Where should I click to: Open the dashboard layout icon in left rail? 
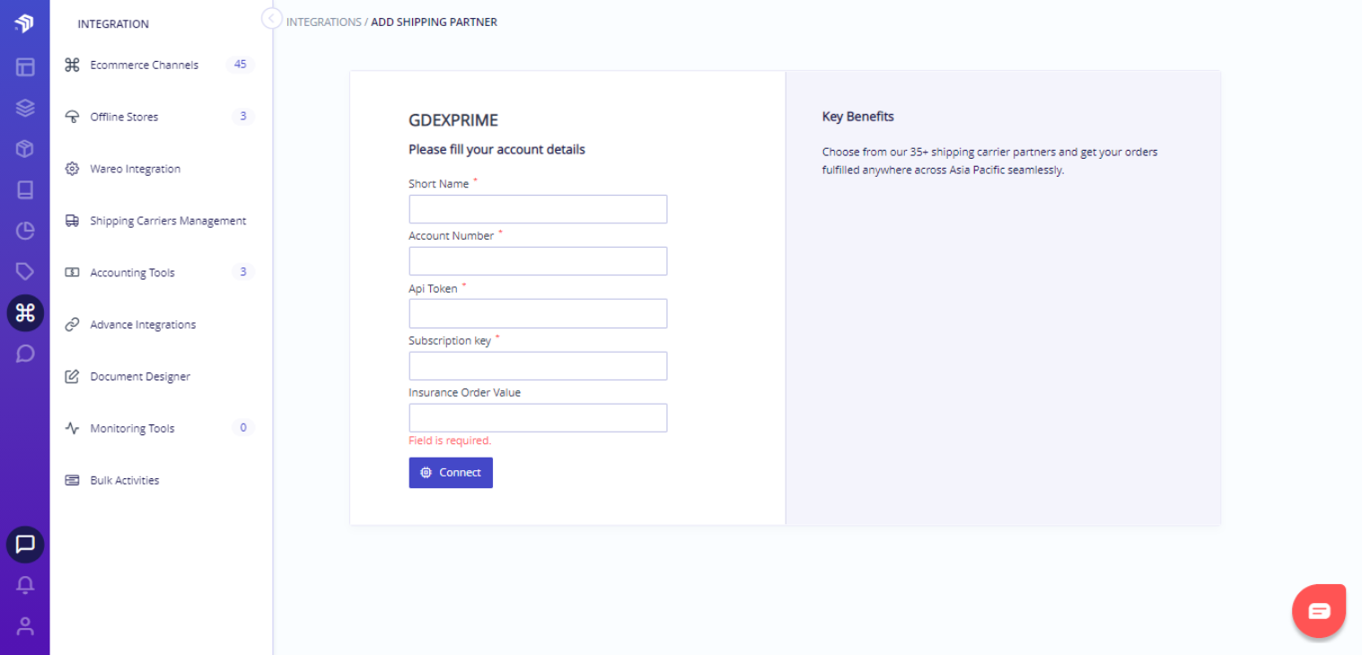25,66
